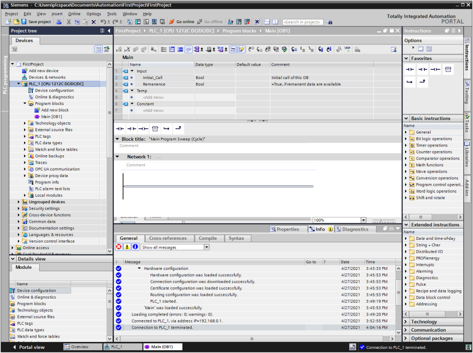Viewport: 473px width, 353px height.
Task: Click the open branch icon in the editor favorites bar
Action: (167, 128)
